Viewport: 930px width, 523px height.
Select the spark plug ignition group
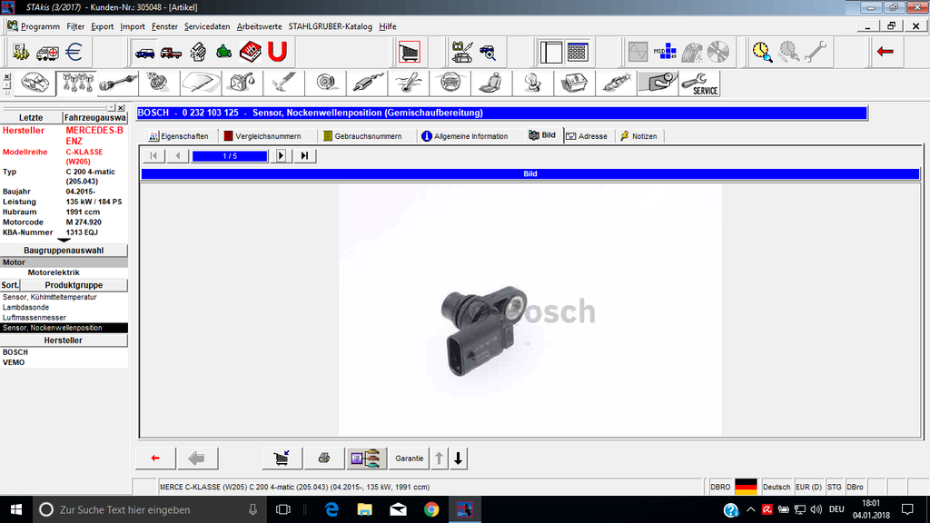(617, 83)
